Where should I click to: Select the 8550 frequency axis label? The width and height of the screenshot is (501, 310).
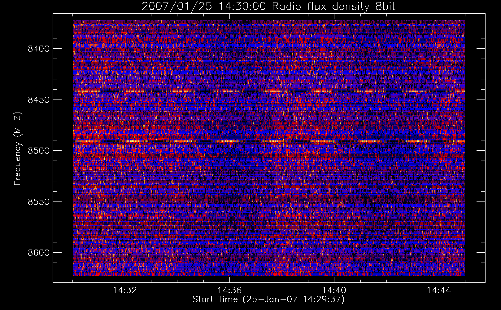[x=38, y=202]
